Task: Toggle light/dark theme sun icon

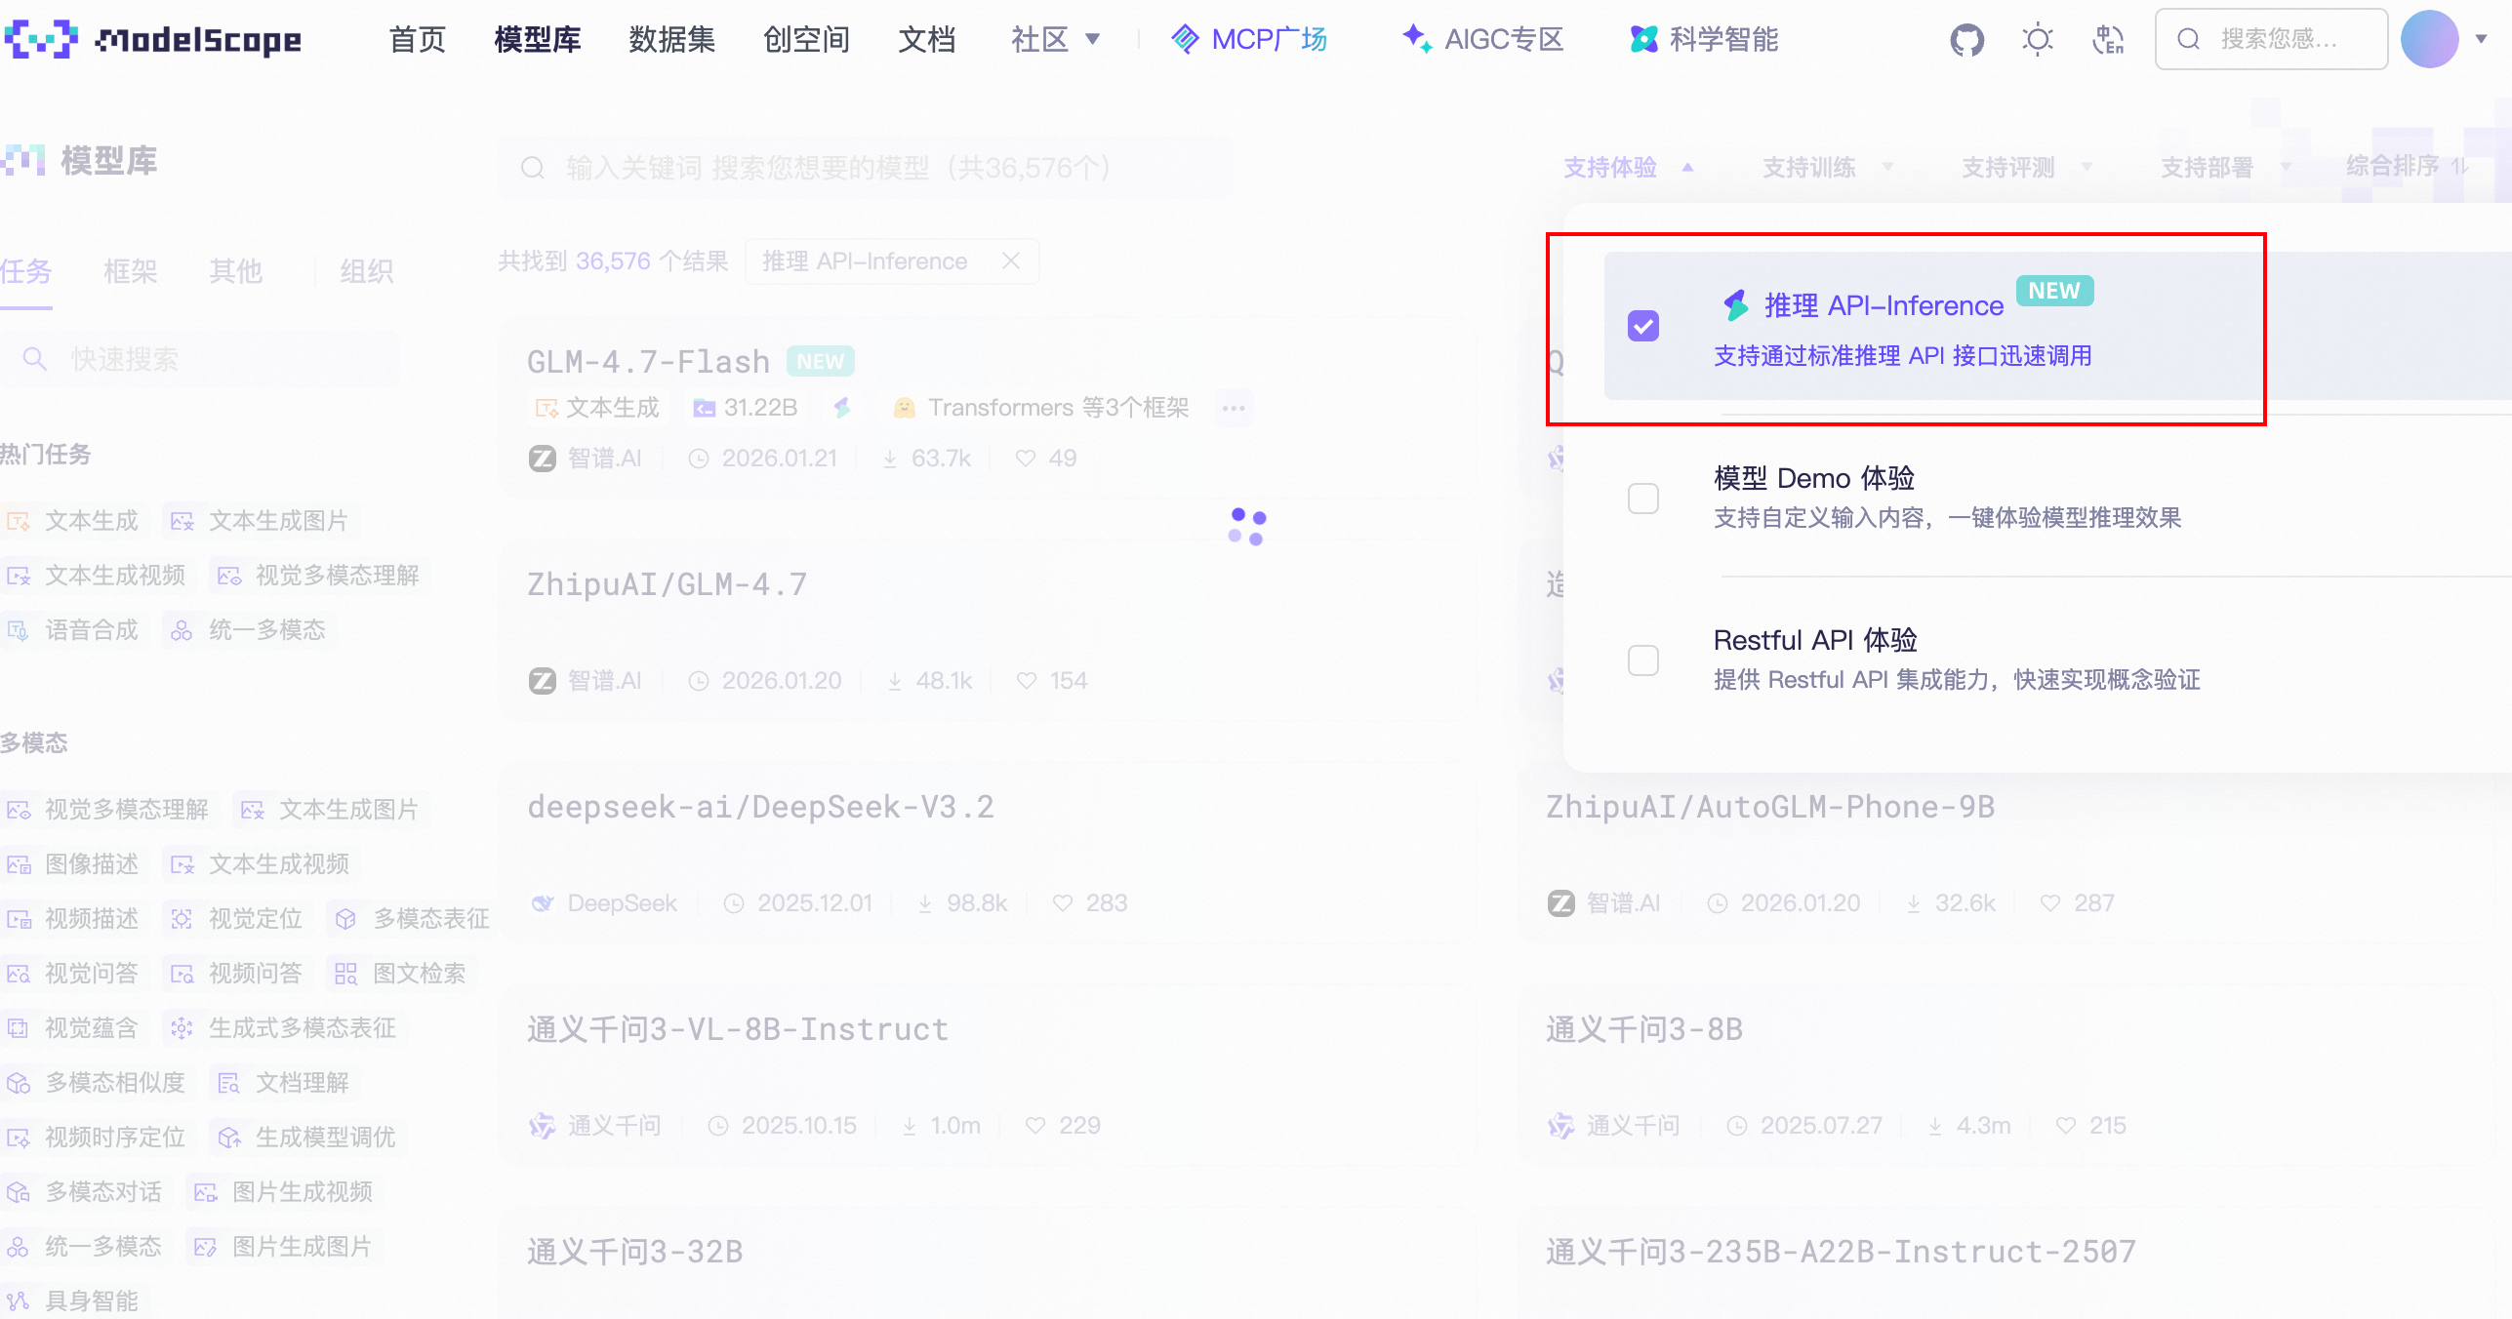Action: click(x=2037, y=40)
